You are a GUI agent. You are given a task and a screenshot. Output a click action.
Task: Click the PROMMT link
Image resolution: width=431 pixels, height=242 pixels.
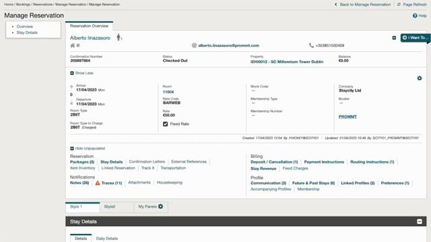coord(347,116)
